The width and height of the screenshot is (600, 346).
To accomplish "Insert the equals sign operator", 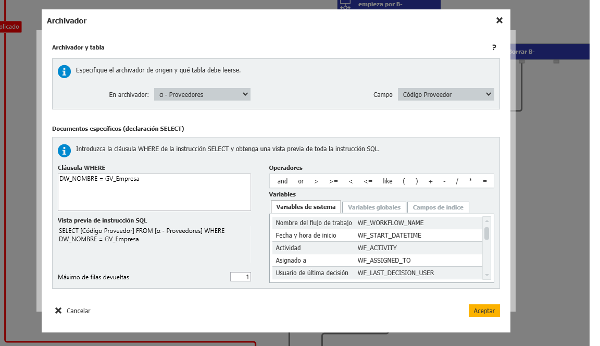I will click(485, 181).
